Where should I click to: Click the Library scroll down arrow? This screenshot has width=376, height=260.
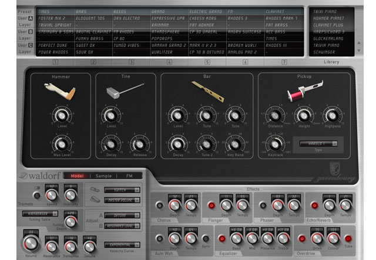[359, 50]
